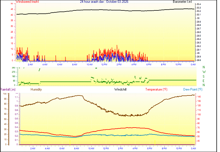Click the '1.1' rainfall axis value
220x152 pixels.
pyautogui.click(x=17, y=97)
